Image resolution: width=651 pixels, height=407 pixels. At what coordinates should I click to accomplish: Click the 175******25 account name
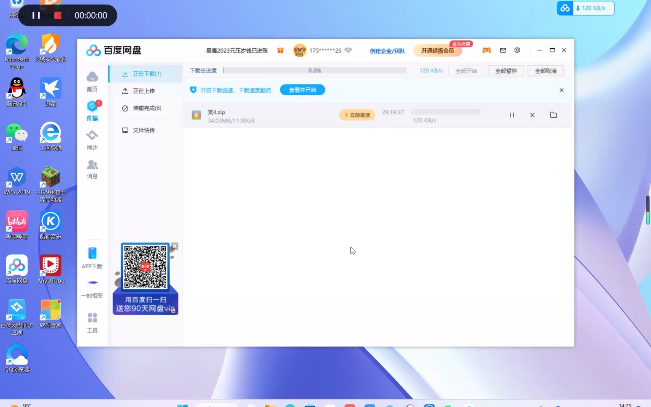coord(325,50)
